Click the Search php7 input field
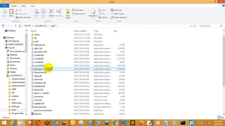The width and height of the screenshot is (225, 126). [x=210, y=26]
